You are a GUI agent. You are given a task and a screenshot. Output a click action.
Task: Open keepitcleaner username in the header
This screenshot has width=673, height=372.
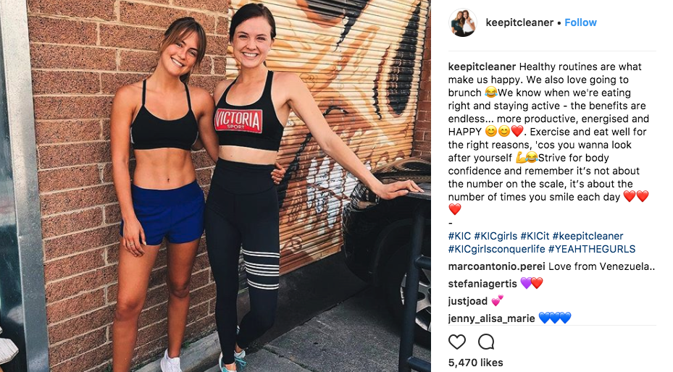tap(519, 22)
